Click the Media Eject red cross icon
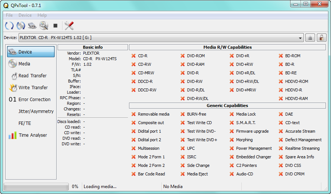The image size is (331, 194). (183, 174)
